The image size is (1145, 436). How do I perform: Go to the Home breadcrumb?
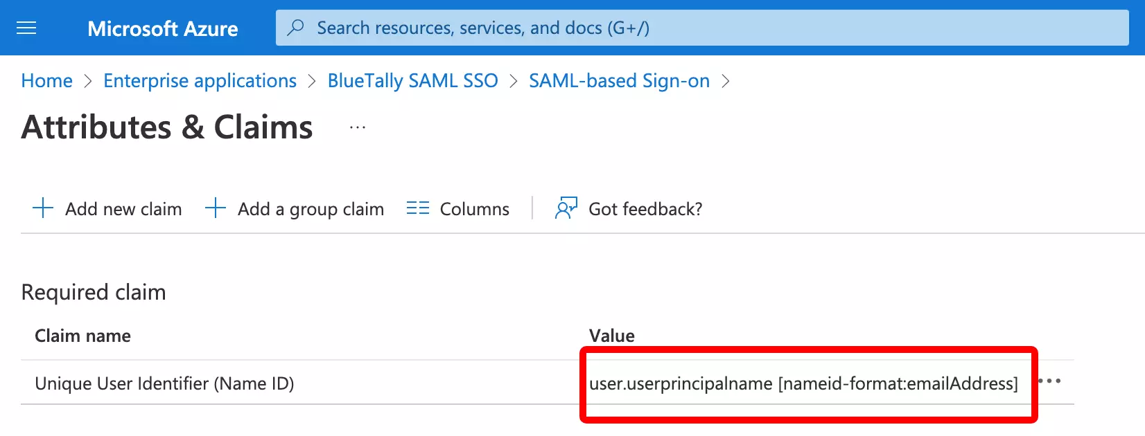(47, 81)
